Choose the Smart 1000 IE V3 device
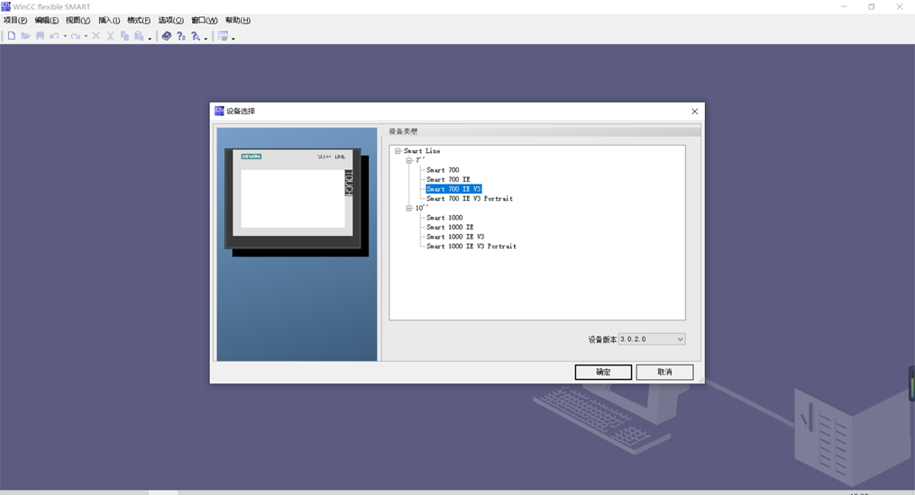Image resolution: width=915 pixels, height=495 pixels. [455, 237]
